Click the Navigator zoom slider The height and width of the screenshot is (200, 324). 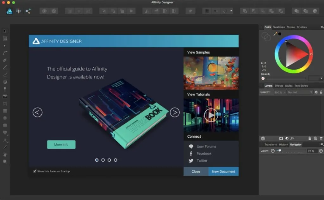point(291,151)
